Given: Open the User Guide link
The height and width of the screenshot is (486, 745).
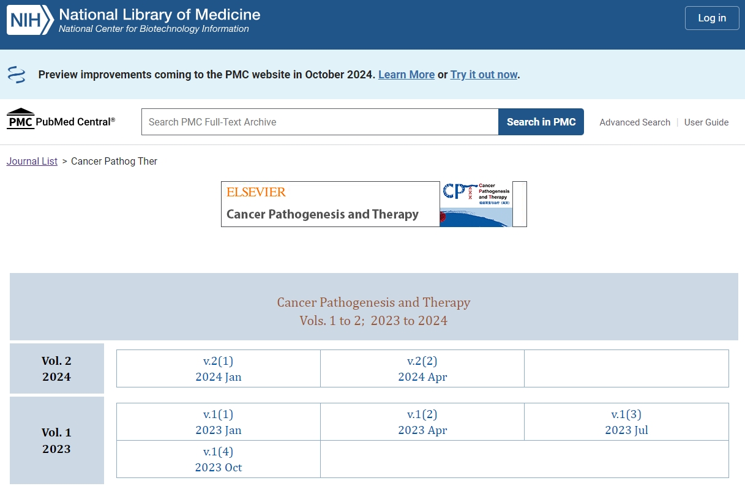Looking at the screenshot, I should point(706,122).
